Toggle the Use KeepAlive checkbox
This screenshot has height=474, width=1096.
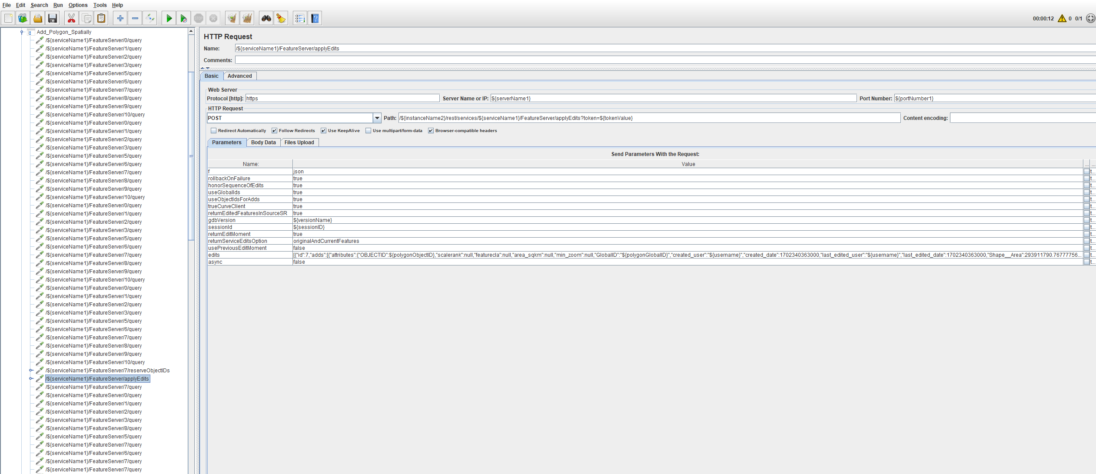323,131
